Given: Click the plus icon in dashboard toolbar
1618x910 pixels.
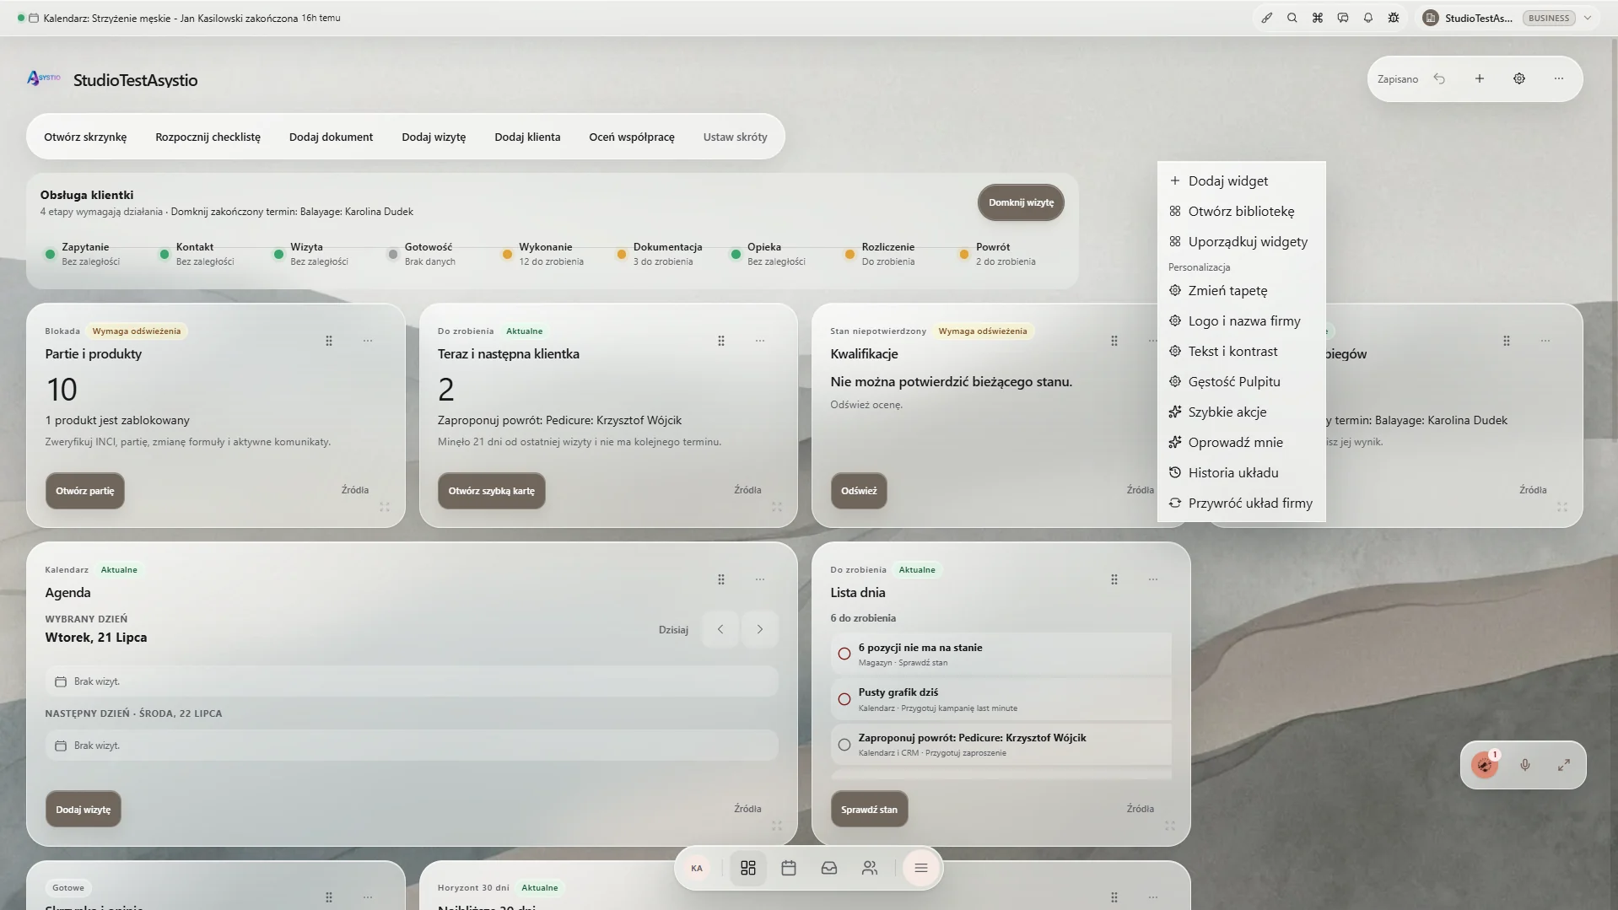Looking at the screenshot, I should (1479, 78).
